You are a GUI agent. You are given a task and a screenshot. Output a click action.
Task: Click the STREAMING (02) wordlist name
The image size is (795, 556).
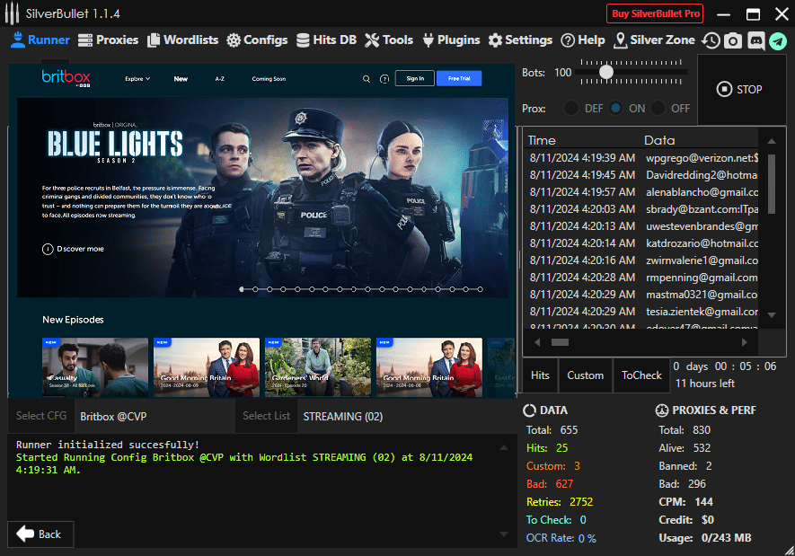pyautogui.click(x=343, y=417)
